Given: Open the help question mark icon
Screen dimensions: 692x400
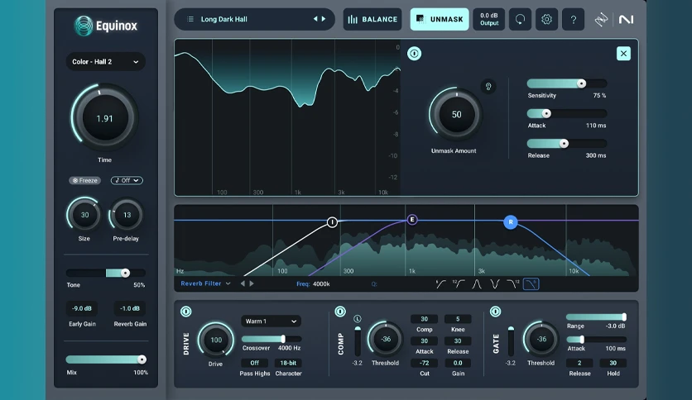Looking at the screenshot, I should (573, 19).
